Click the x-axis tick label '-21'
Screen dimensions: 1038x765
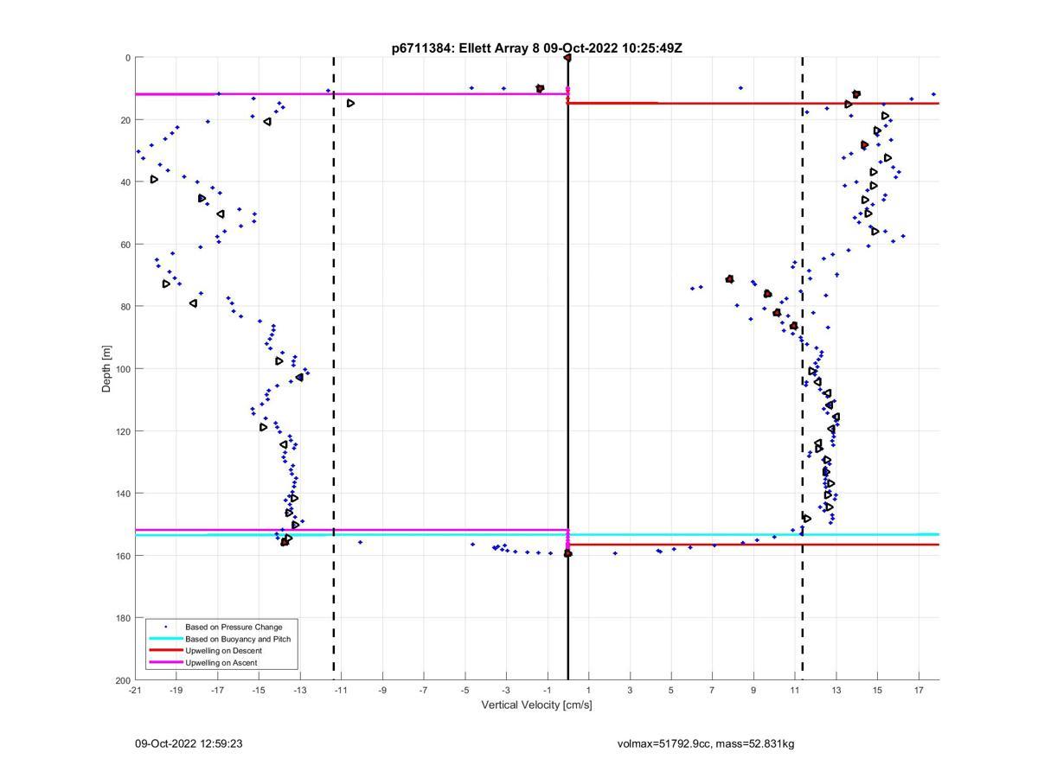point(134,691)
